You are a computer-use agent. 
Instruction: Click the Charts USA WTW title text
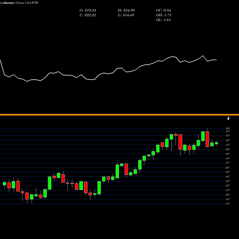(27, 3)
